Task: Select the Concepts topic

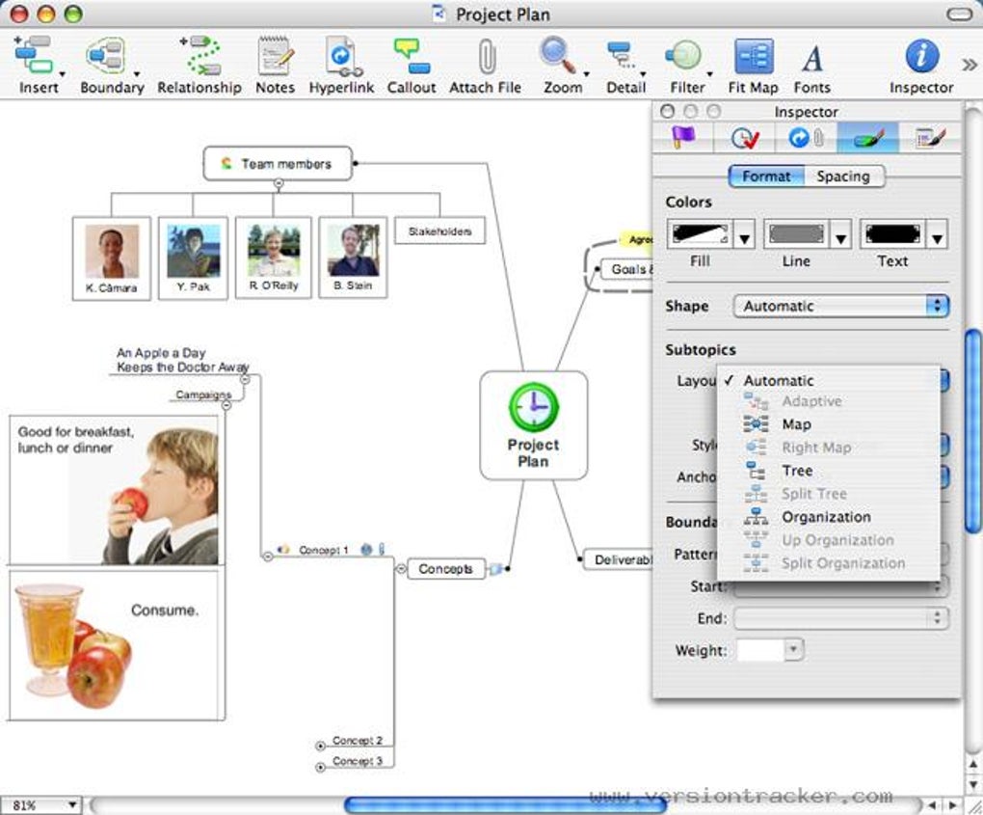Action: click(x=446, y=568)
